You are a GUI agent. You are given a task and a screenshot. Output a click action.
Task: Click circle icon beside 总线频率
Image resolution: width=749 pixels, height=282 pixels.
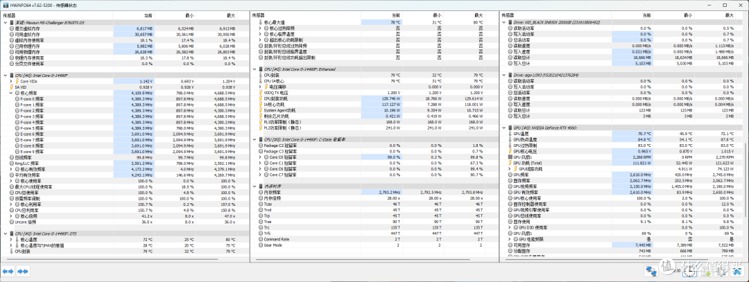point(12,157)
